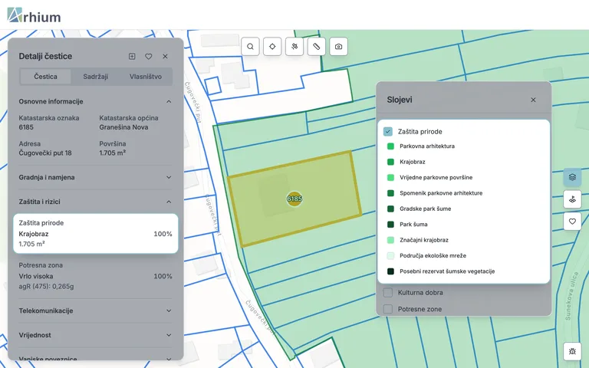Open the 3D terrain map button
This screenshot has width=589, height=368.
[572, 199]
